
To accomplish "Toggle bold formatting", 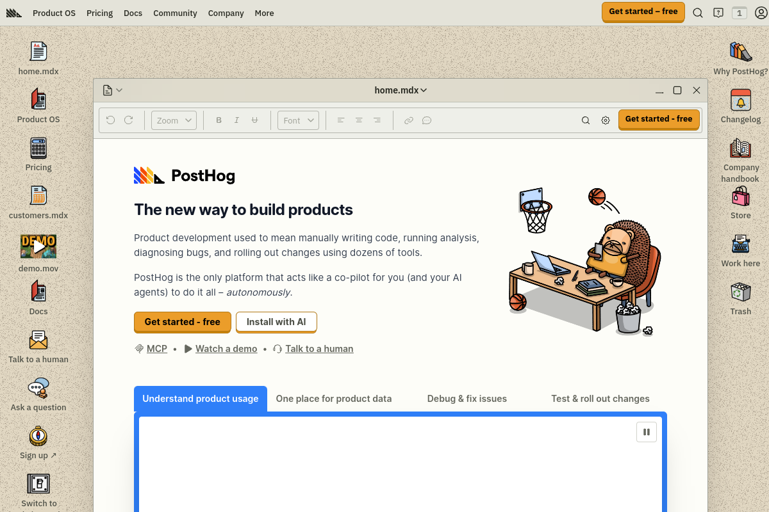I will coord(219,120).
